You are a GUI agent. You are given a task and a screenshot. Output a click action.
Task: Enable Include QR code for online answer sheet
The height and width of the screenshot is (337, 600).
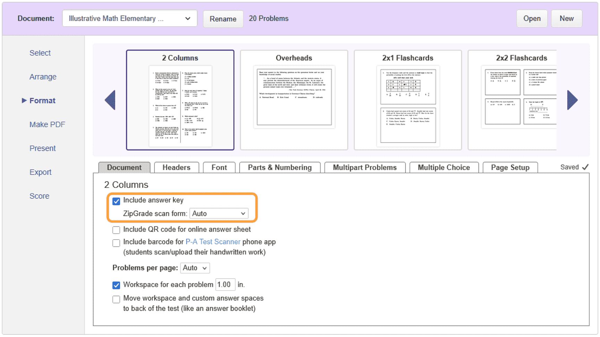(x=116, y=230)
